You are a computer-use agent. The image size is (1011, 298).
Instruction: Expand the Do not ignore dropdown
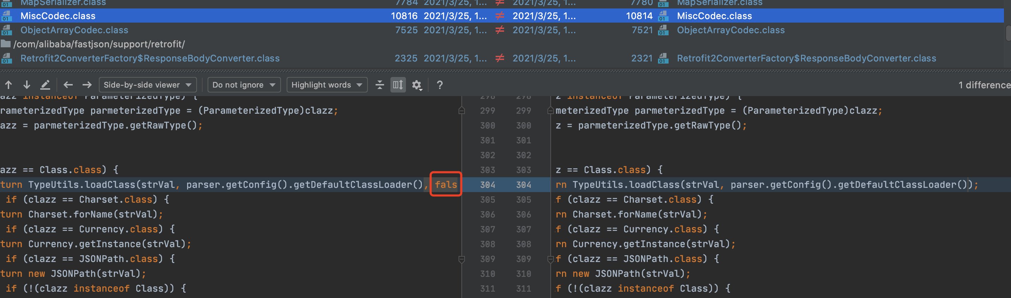tap(244, 85)
